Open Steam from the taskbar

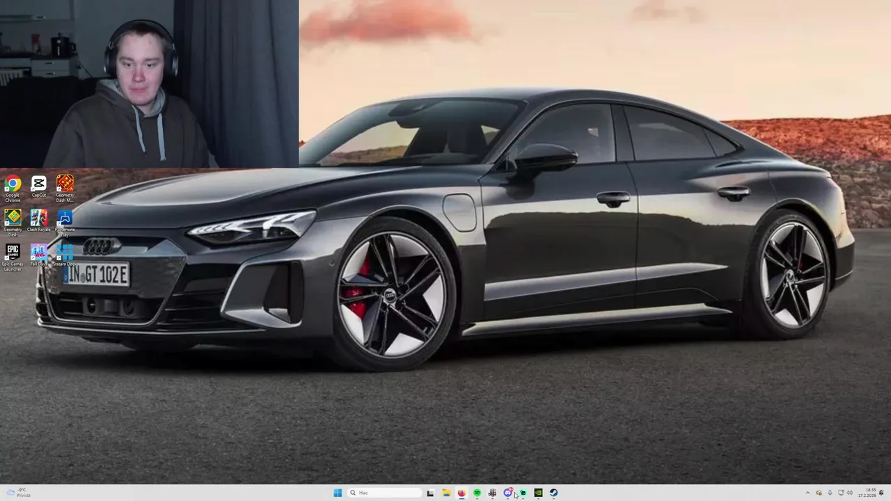tap(553, 493)
